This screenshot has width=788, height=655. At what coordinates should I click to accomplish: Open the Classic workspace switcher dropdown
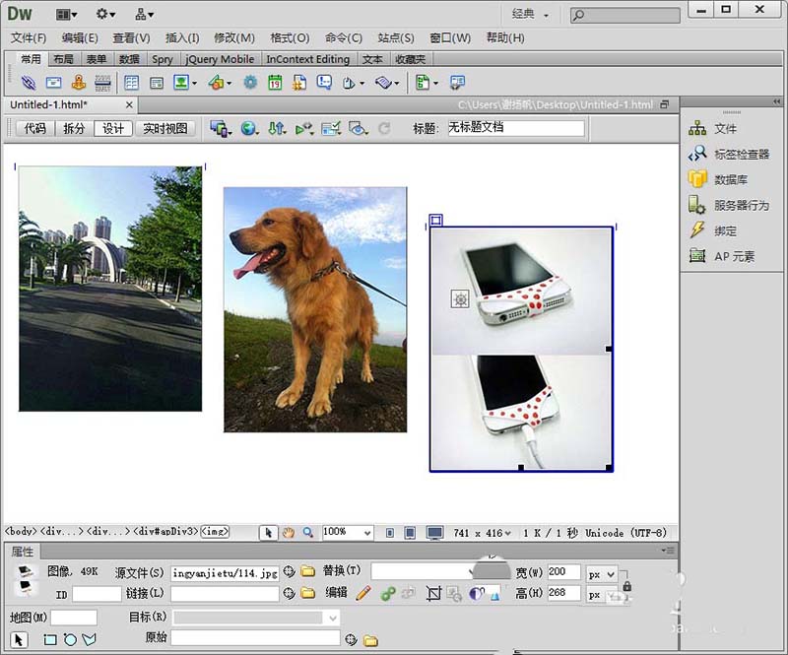tap(531, 14)
